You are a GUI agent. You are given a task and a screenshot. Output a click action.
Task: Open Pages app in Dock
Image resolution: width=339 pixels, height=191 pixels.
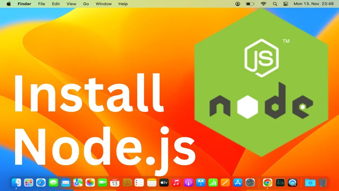(x=225, y=183)
